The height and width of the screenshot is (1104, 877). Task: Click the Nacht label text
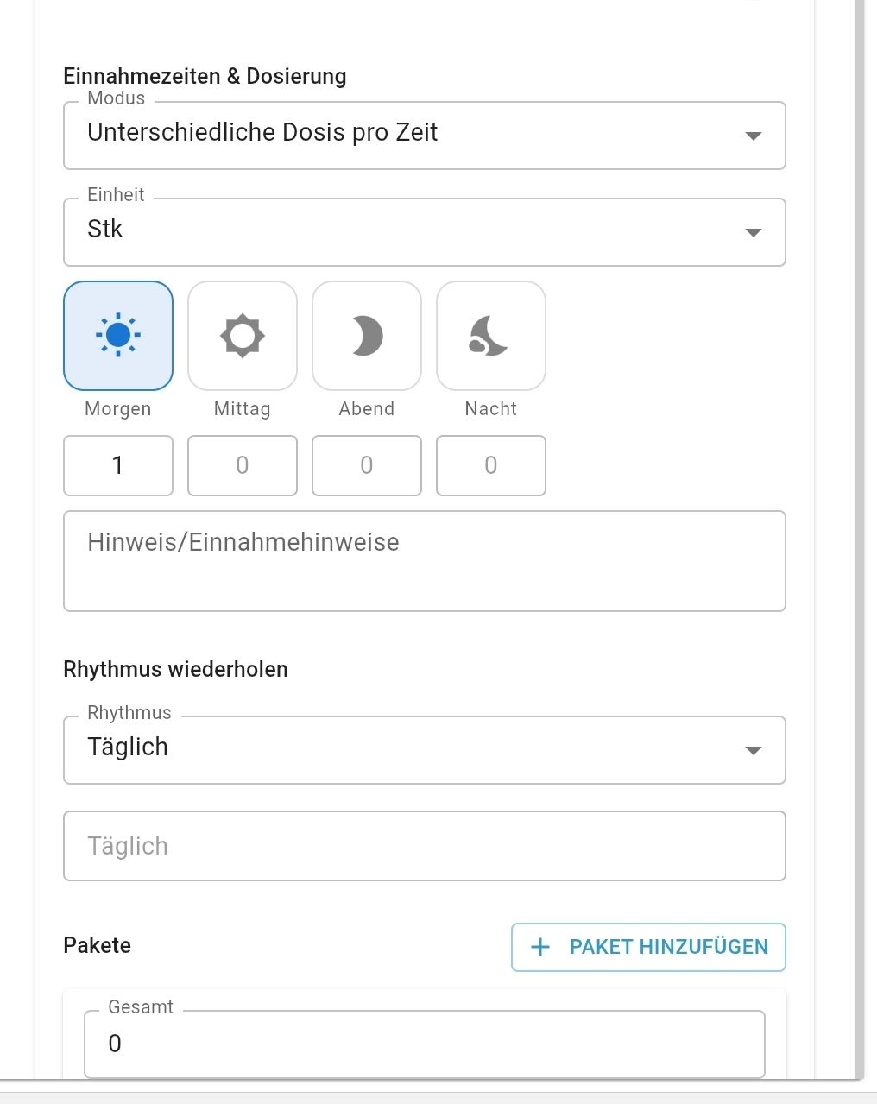point(491,409)
